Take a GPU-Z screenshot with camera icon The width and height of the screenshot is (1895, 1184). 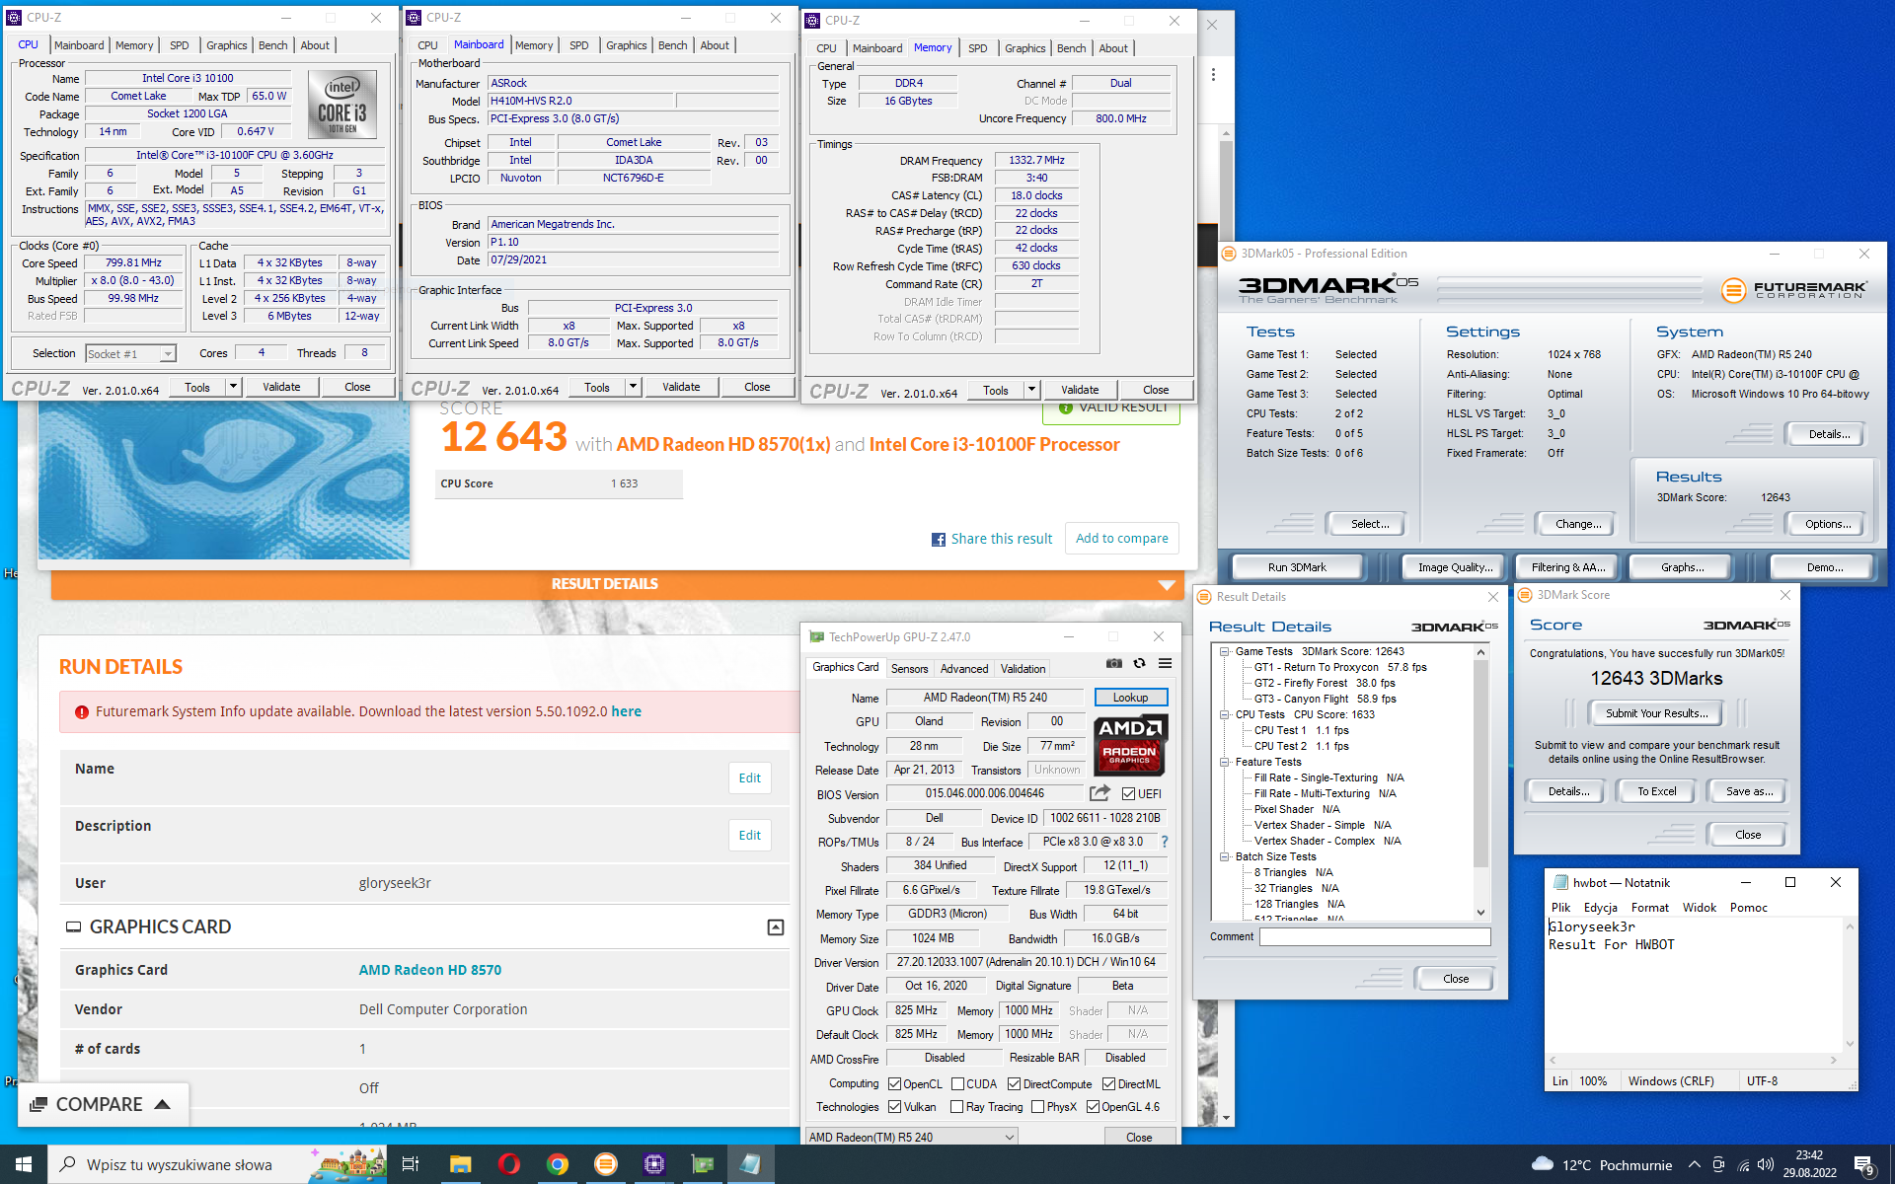1114,664
